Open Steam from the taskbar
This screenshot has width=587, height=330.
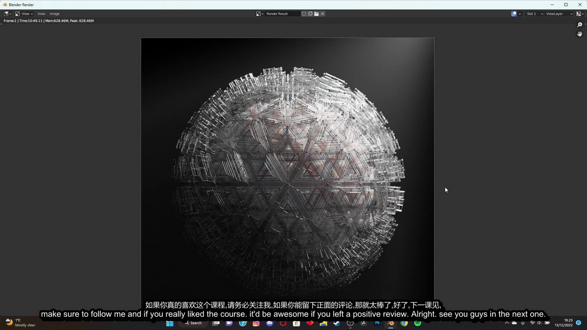pyautogui.click(x=337, y=323)
